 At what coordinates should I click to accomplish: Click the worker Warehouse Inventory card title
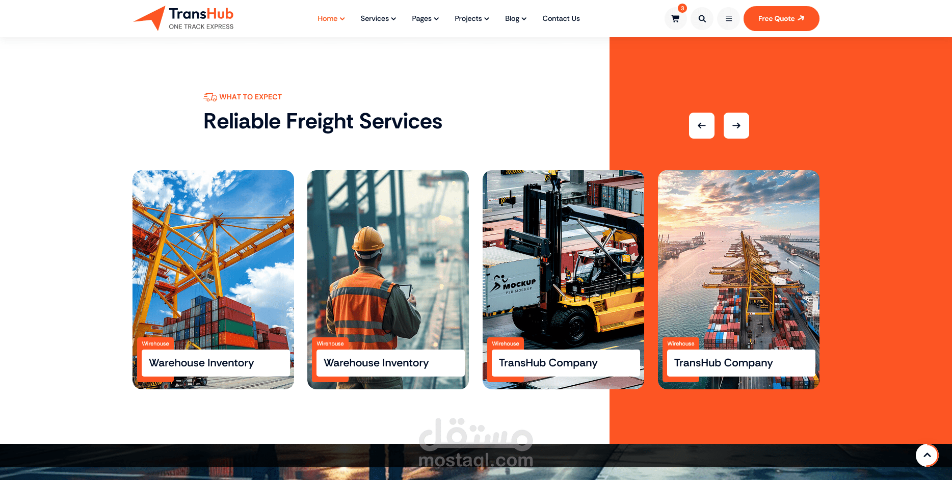click(x=376, y=363)
